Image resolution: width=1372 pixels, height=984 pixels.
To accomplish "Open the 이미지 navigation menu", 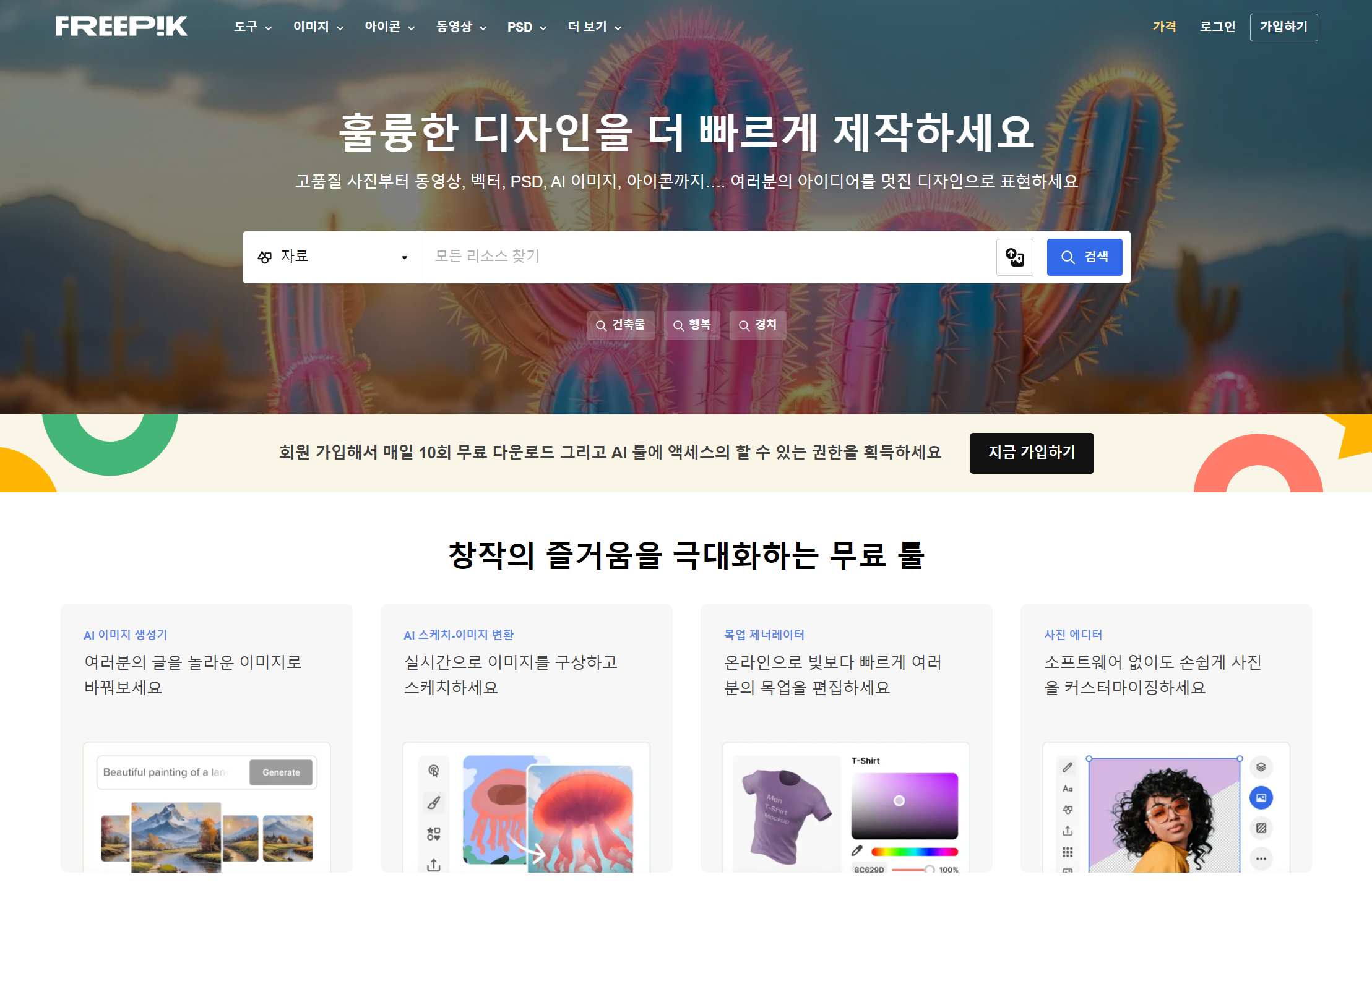I will tap(318, 27).
